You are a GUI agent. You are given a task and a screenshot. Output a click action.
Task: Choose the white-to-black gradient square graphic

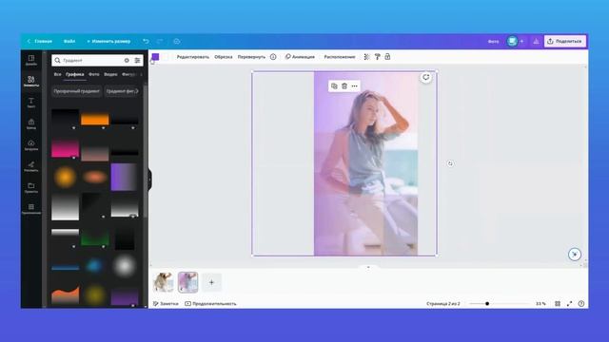[66, 207]
